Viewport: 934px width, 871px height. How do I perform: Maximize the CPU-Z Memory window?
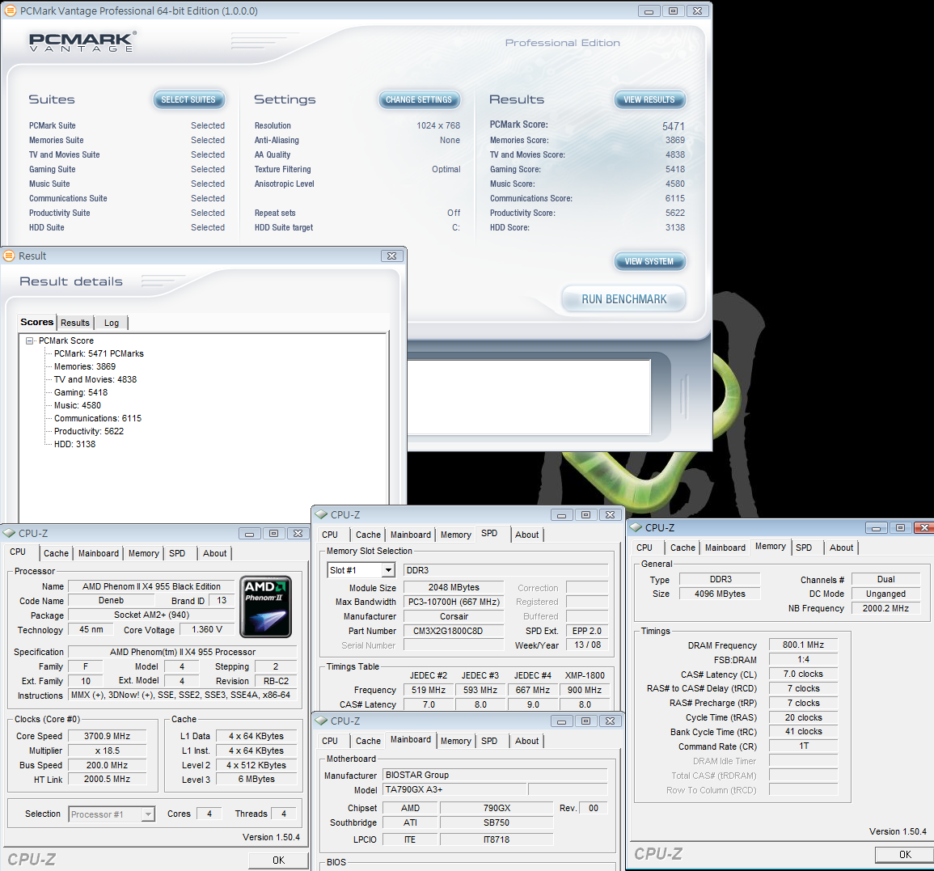(901, 527)
